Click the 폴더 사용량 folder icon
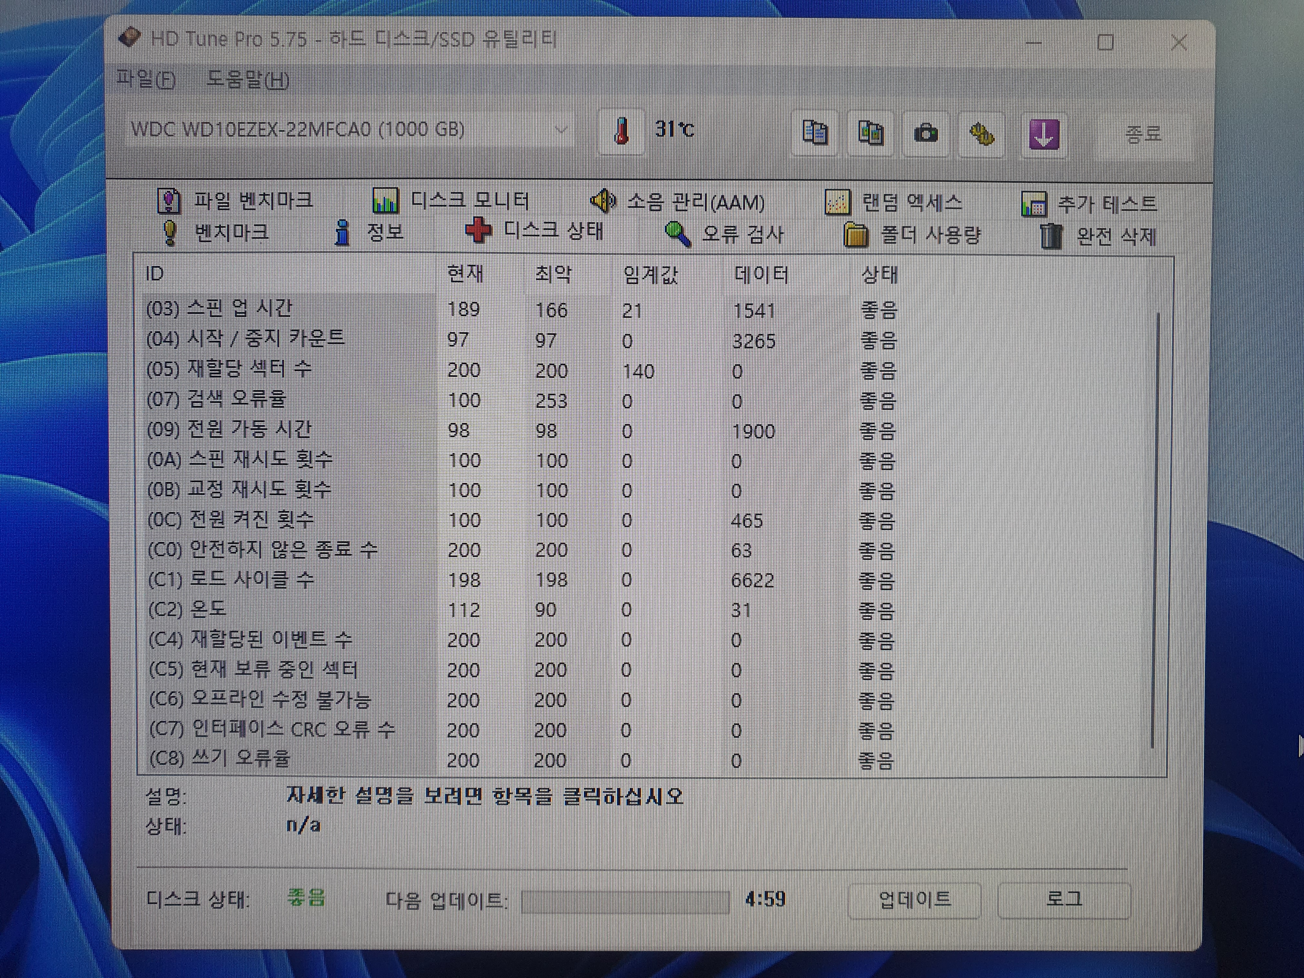Screen dimensions: 1304x978 coord(855,234)
